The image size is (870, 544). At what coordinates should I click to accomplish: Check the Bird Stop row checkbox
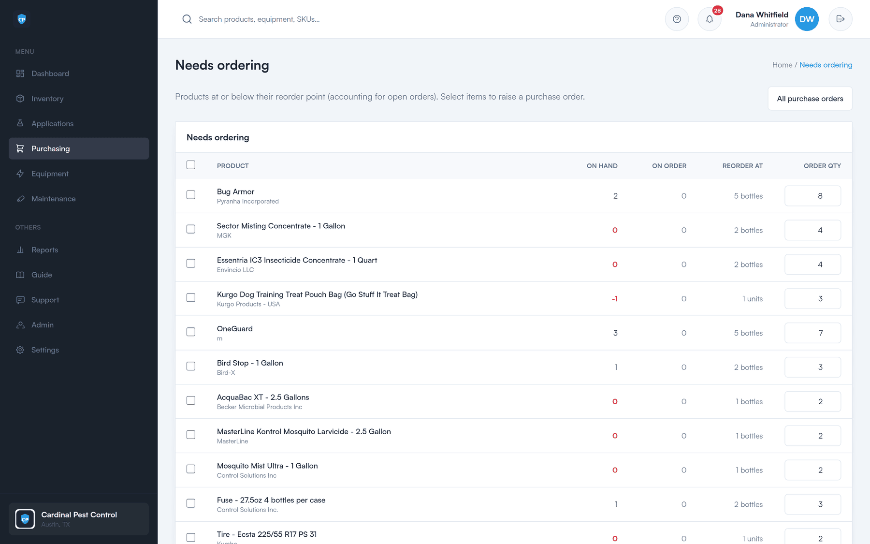click(x=191, y=366)
